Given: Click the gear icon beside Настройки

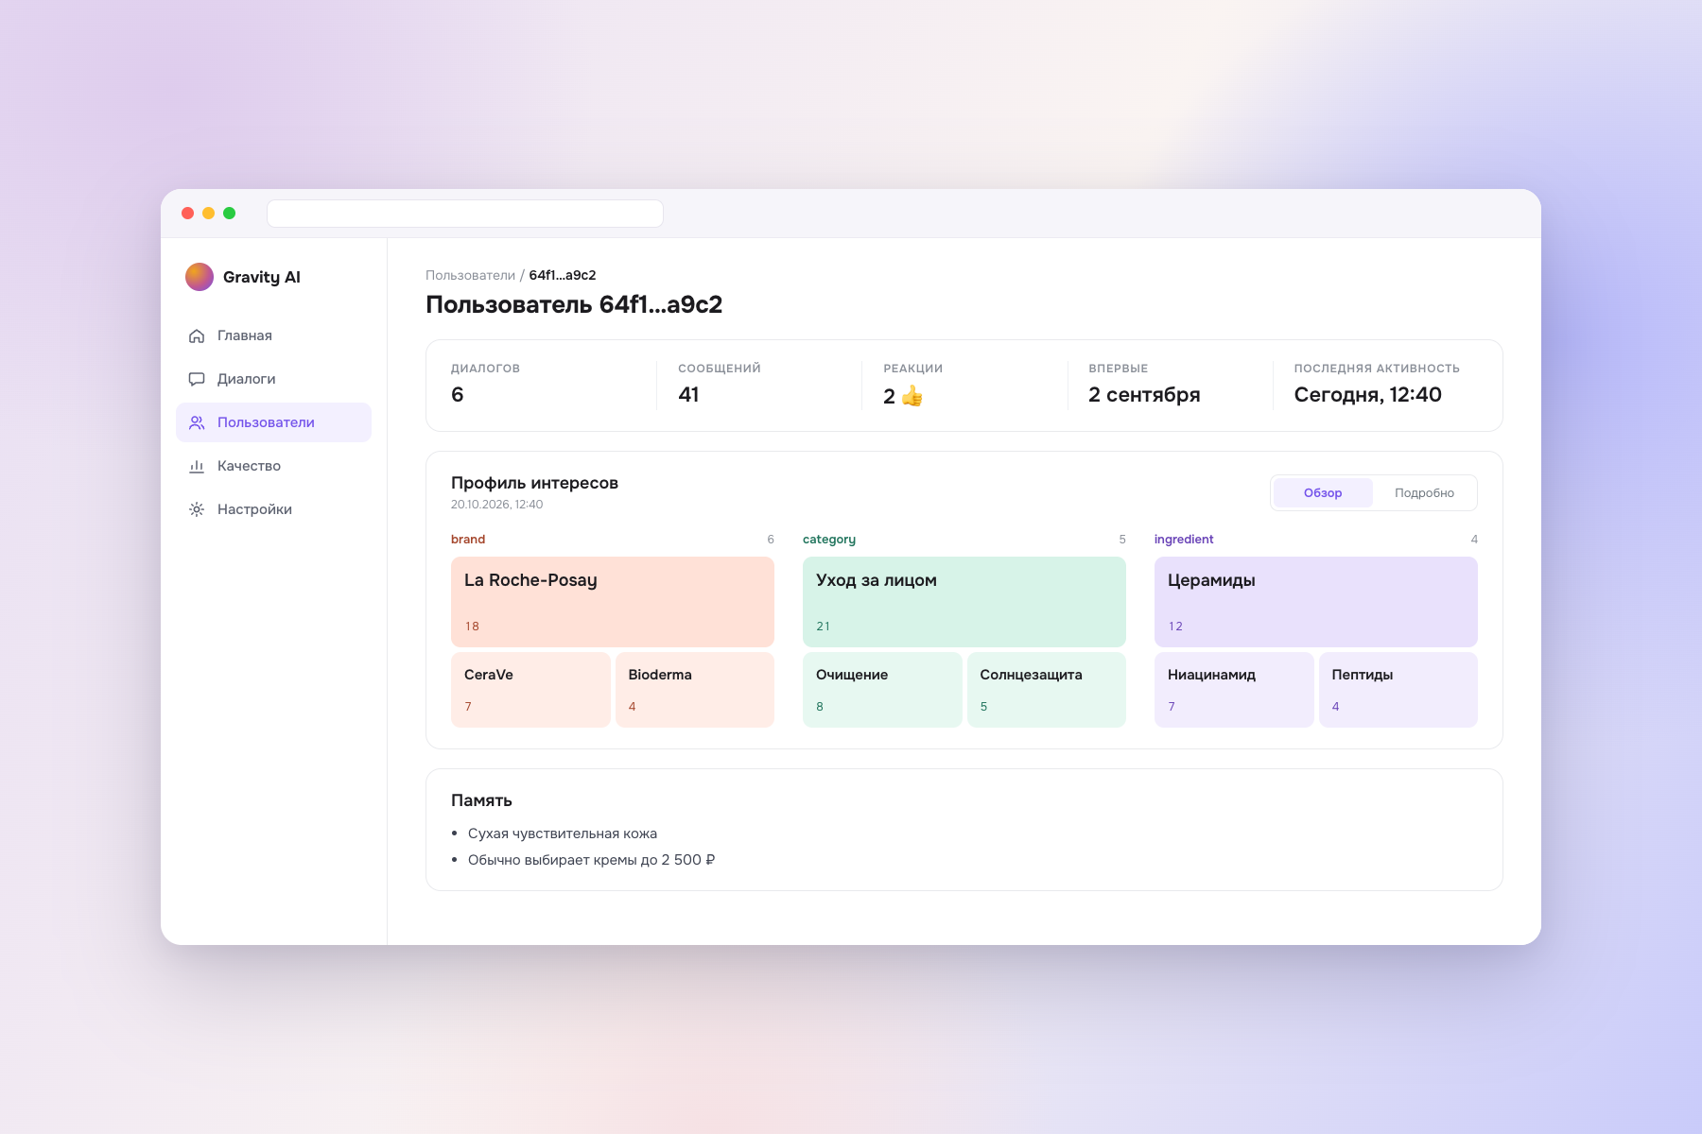Looking at the screenshot, I should pos(197,509).
